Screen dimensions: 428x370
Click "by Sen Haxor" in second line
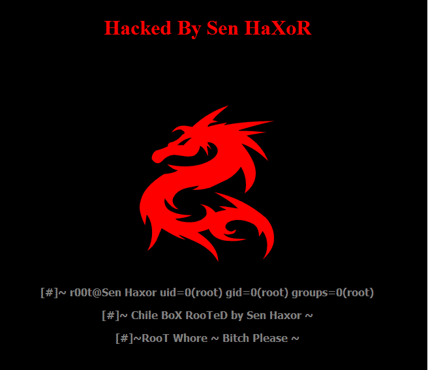coord(266,316)
